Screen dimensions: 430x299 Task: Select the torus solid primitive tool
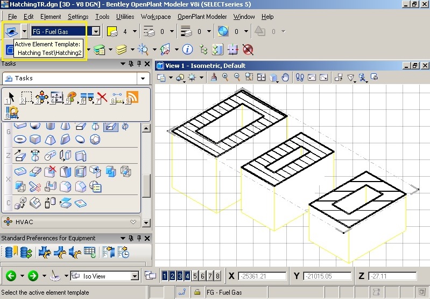click(x=20, y=139)
